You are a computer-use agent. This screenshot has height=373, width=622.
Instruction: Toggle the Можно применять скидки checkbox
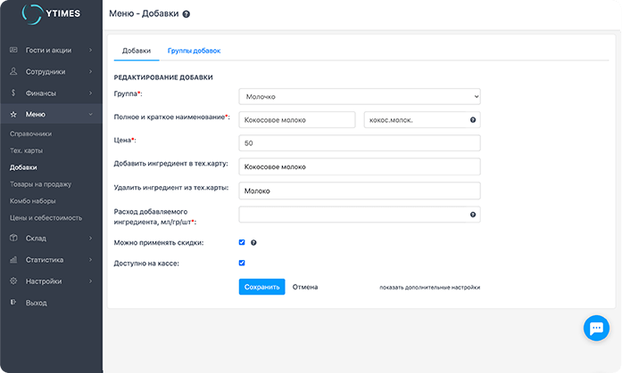point(242,242)
